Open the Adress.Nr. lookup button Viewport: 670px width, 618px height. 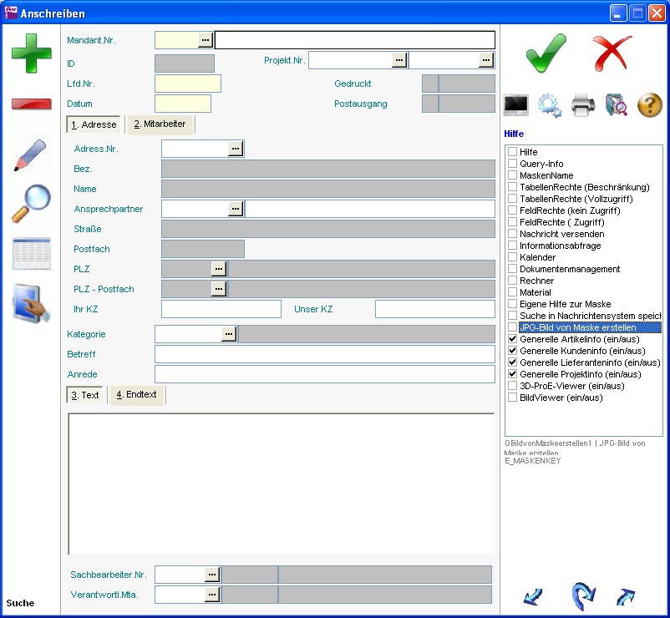pyautogui.click(x=236, y=149)
